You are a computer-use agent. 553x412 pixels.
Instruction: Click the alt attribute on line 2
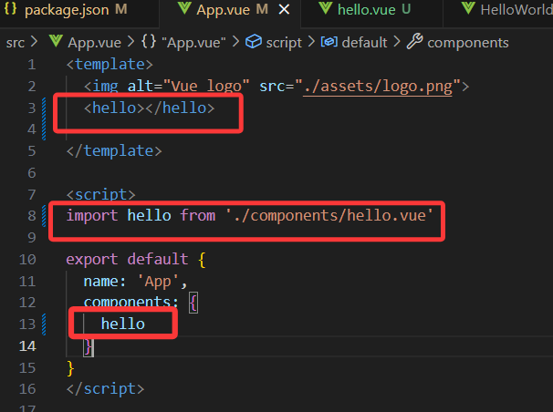[x=140, y=87]
